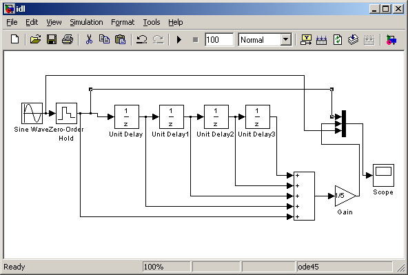Click the 'Gain' block label

345,212
